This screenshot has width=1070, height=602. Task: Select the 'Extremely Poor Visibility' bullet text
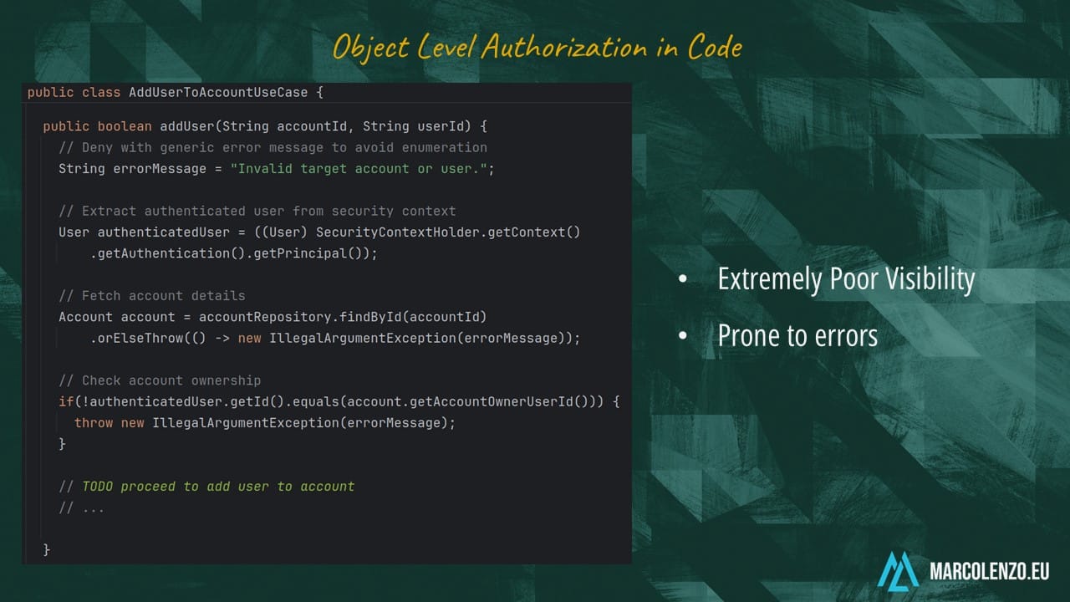(846, 279)
